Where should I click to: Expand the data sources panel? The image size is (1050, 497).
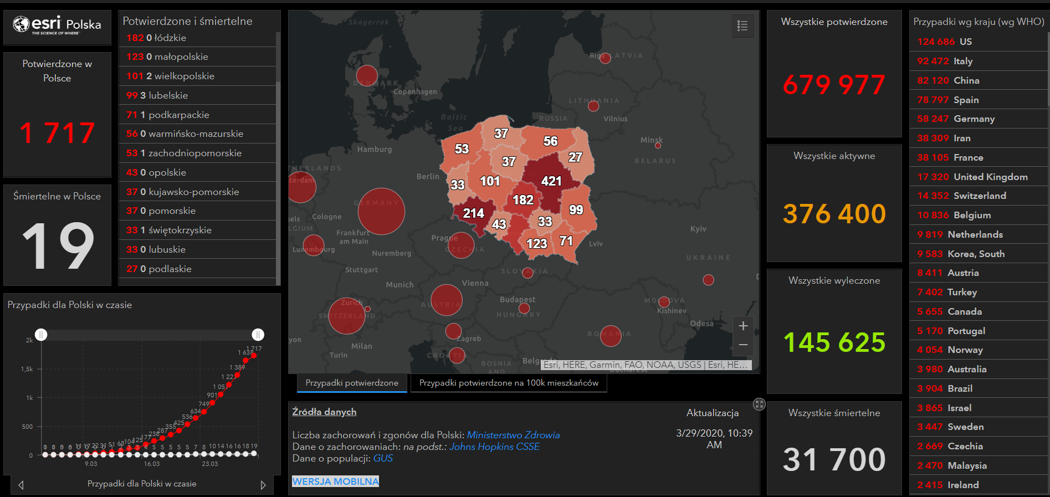point(759,404)
